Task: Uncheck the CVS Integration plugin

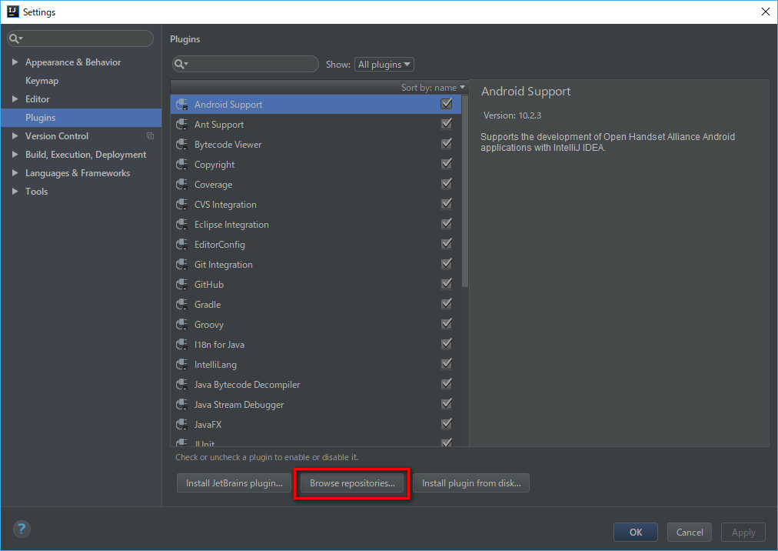Action: (x=447, y=204)
